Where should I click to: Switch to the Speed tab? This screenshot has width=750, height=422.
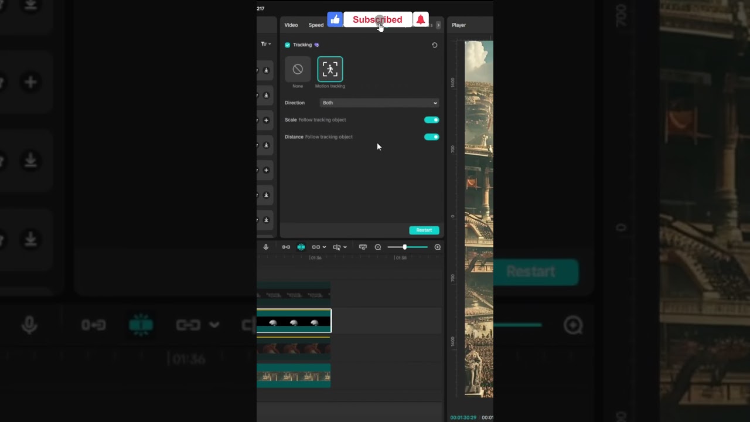click(316, 25)
